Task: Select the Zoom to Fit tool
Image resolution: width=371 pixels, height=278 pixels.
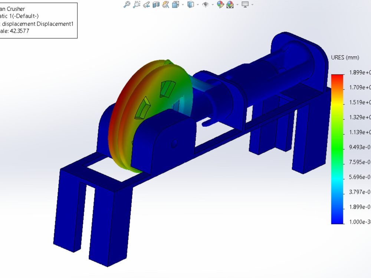Action: 127,5
